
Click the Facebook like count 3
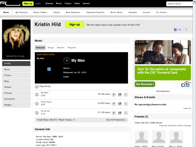click(186, 30)
